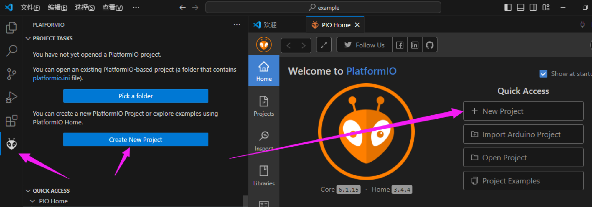592x207 pixels.
Task: Open the platformio.ini link
Action: (51, 78)
